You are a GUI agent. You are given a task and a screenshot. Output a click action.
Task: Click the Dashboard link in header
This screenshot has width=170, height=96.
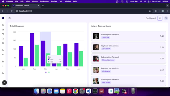[x=150, y=18]
